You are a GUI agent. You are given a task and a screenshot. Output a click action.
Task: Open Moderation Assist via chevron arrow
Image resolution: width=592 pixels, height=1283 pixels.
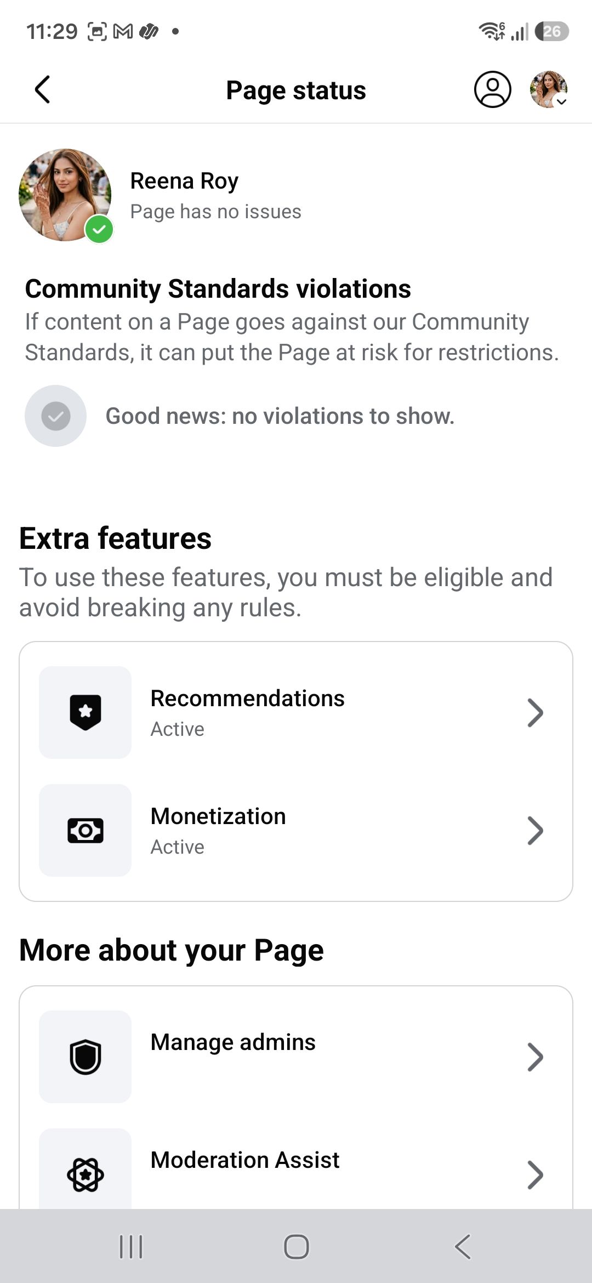tap(535, 1174)
